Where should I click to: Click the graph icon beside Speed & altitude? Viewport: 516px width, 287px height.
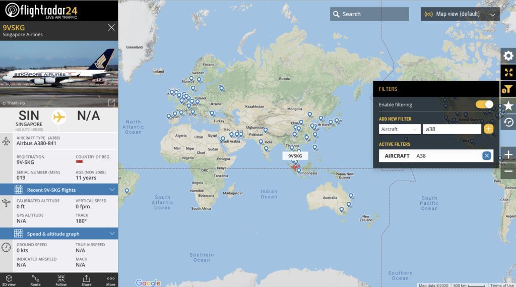[x=19, y=234]
